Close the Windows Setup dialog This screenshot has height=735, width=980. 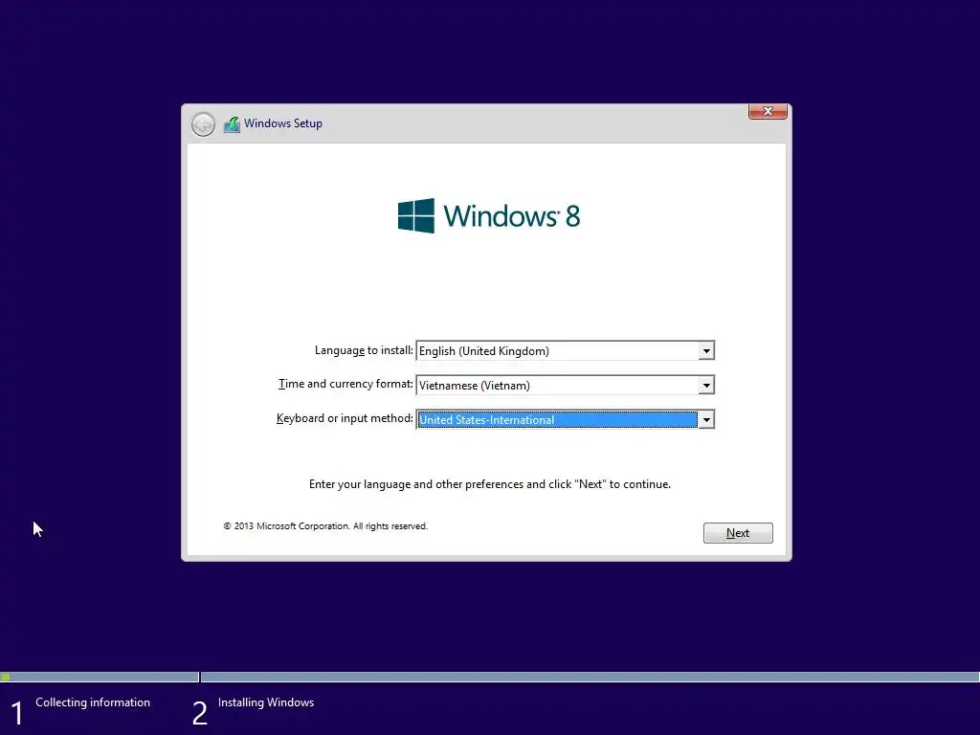pyautogui.click(x=768, y=111)
